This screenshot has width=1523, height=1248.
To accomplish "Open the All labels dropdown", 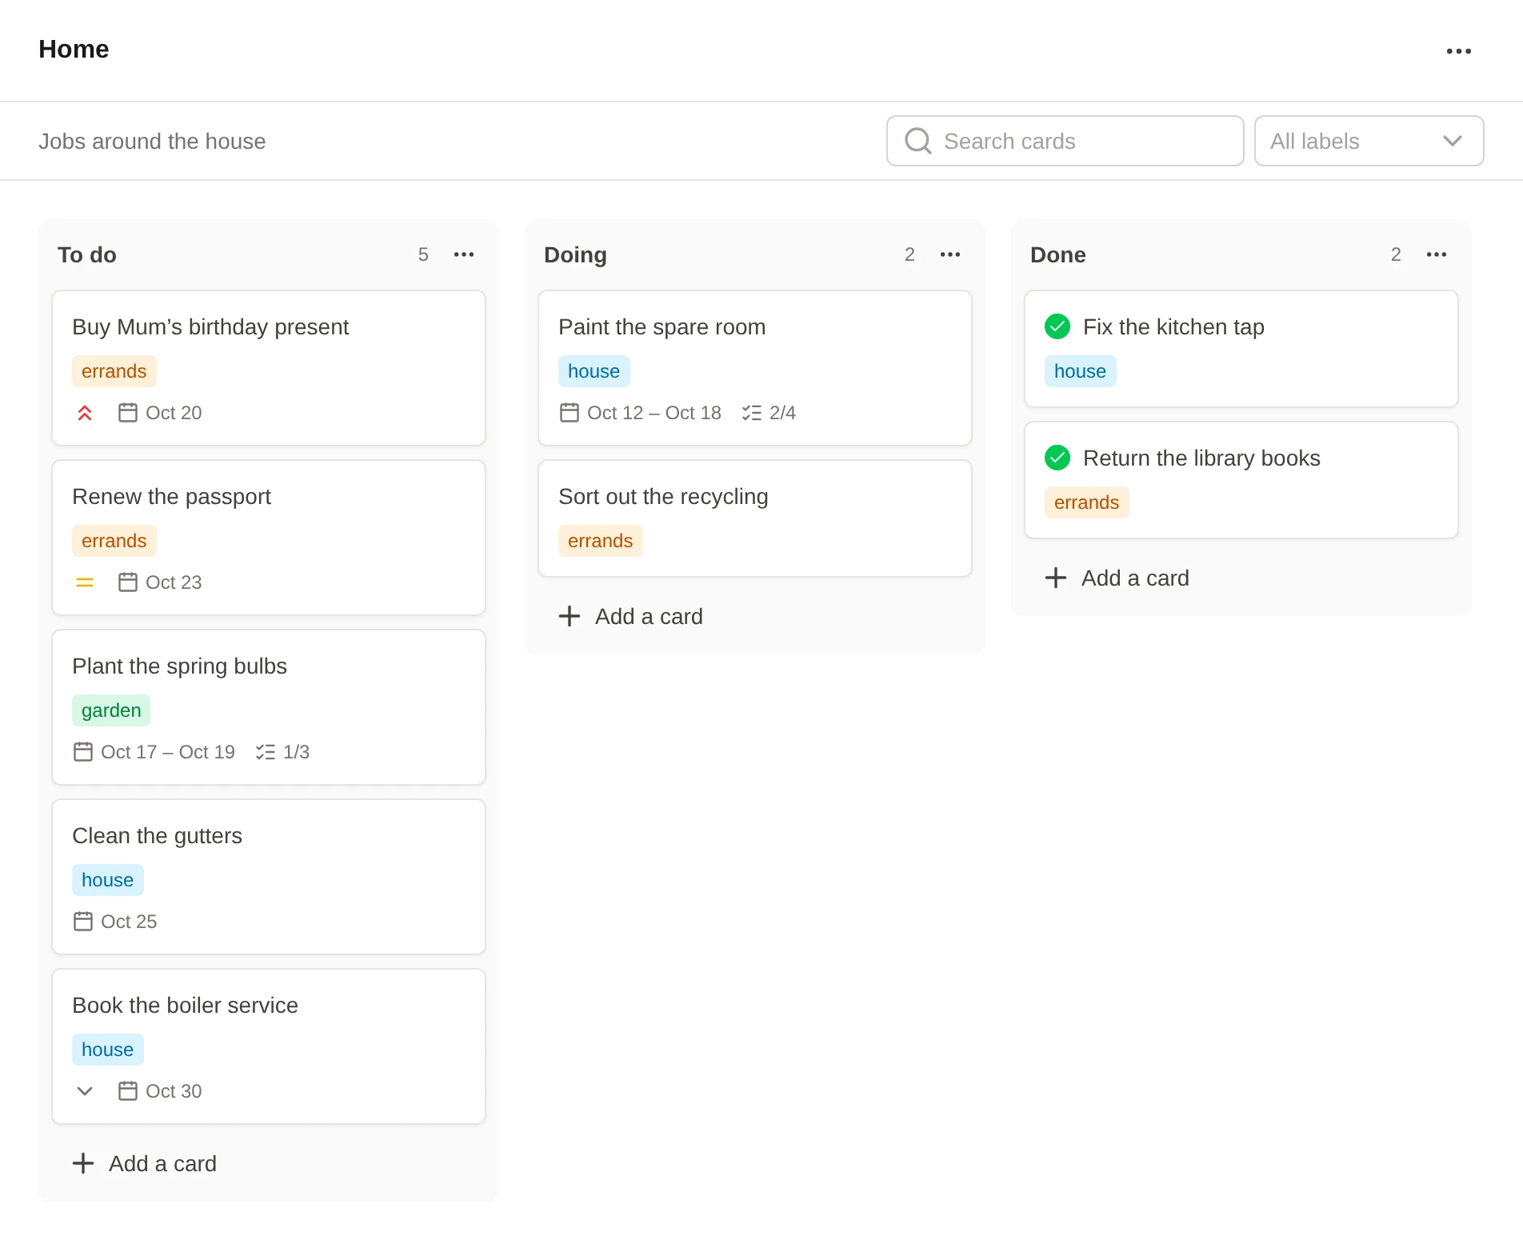I will 1369,141.
